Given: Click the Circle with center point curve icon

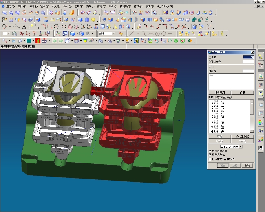Looking at the screenshot, I should point(157,34).
